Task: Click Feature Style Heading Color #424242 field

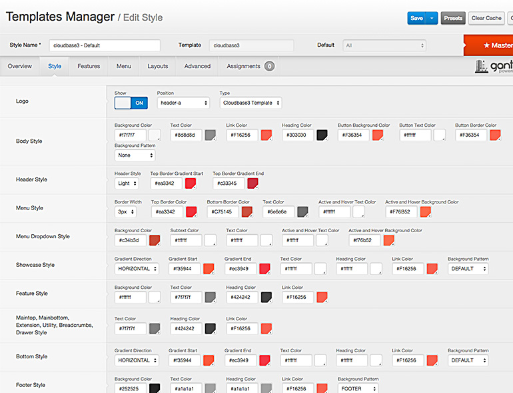Action: [242, 298]
